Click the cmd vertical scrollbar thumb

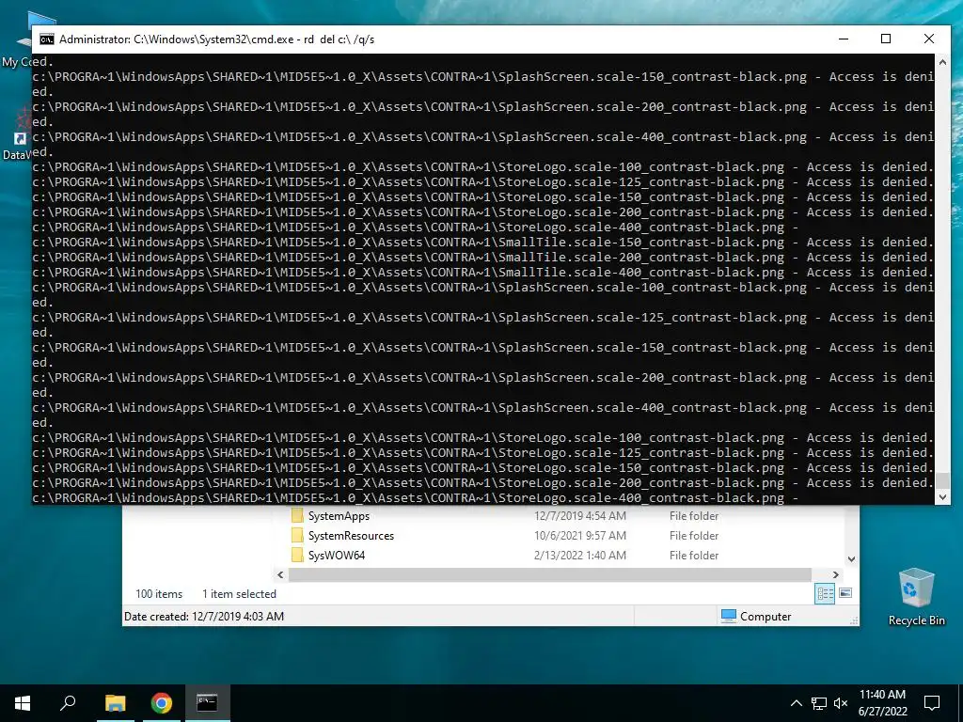942,480
